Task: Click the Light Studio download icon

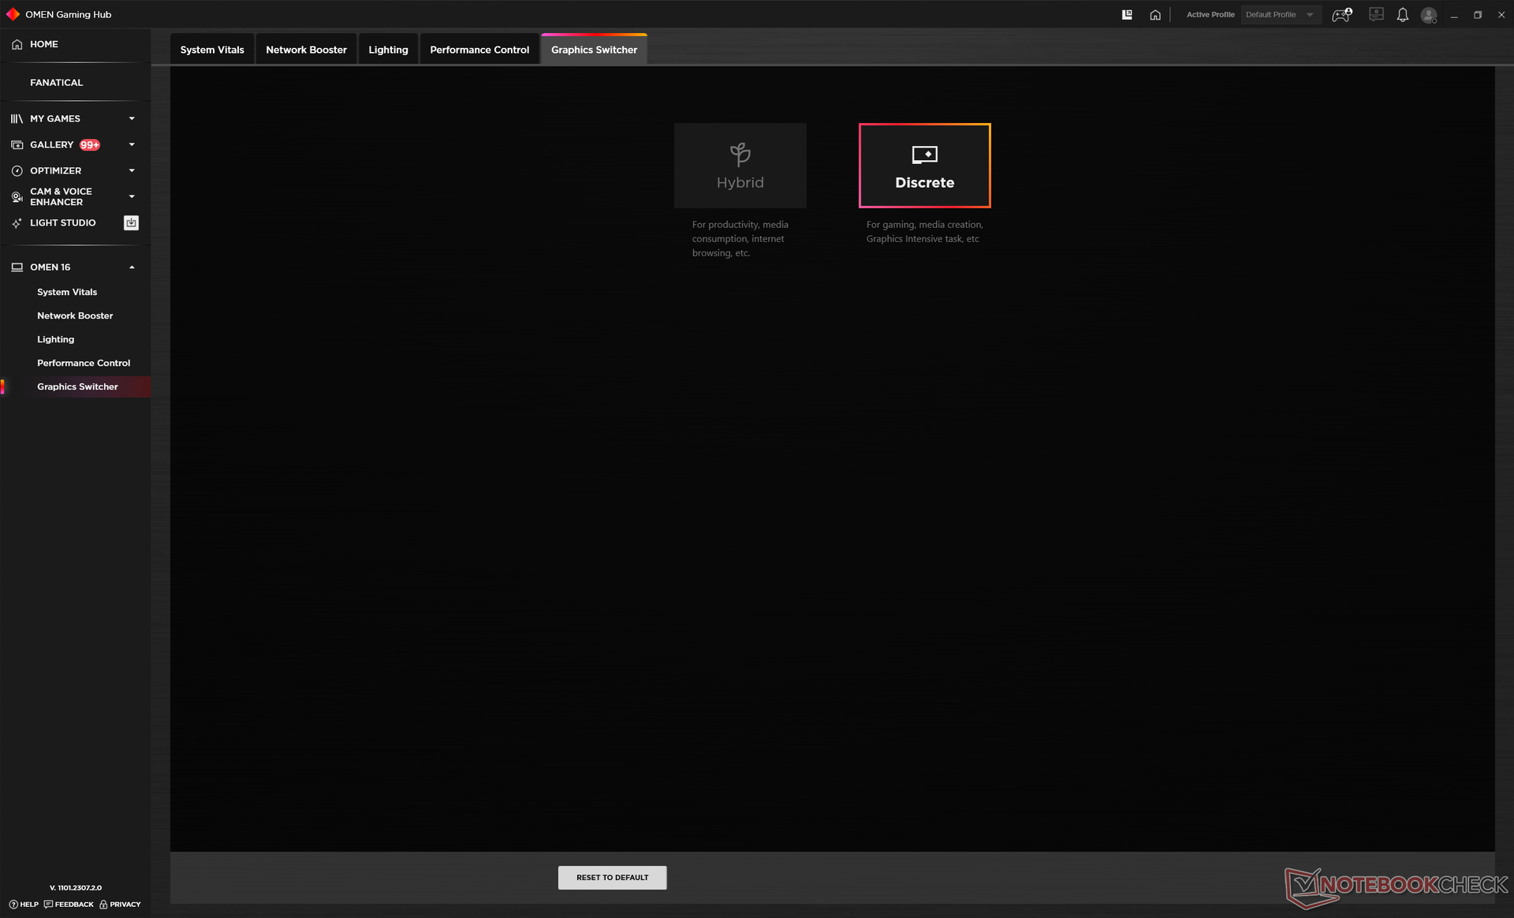Action: [x=131, y=223]
